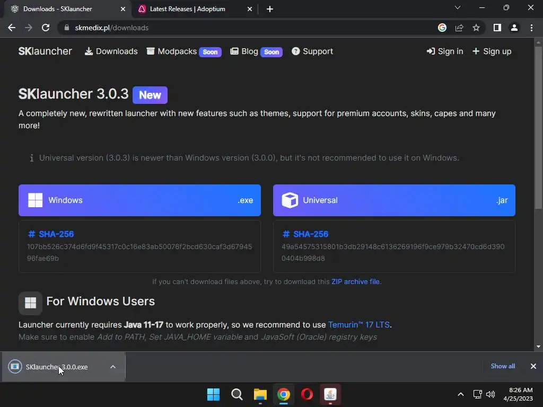Go back to the previous page
The height and width of the screenshot is (407, 543).
tap(12, 28)
